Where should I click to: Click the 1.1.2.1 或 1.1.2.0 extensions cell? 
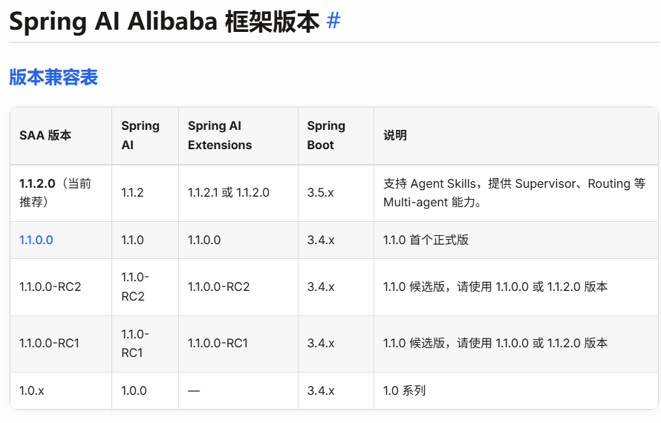click(x=238, y=193)
